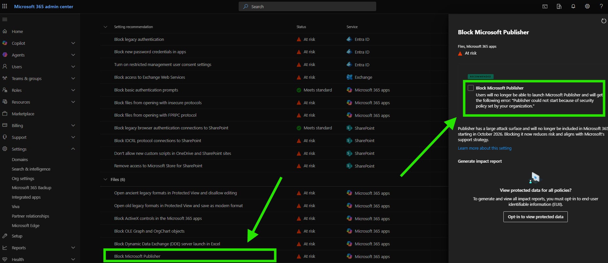Open the settings gear in header
Image resolution: width=608 pixels, height=263 pixels.
pos(587,7)
